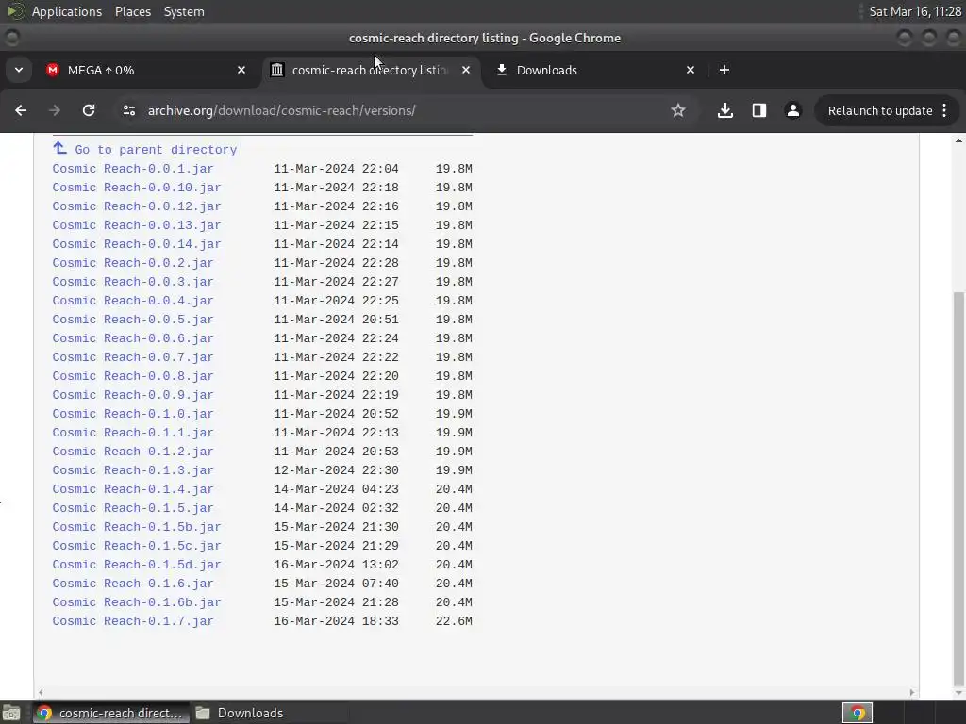
Task: Click the date 16-Mar-2024 13:02
Action: (x=337, y=565)
